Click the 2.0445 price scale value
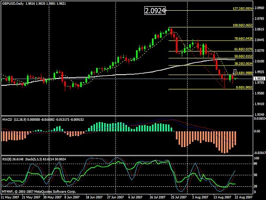The height and width of the screenshot is (200, 266). pos(260,40)
